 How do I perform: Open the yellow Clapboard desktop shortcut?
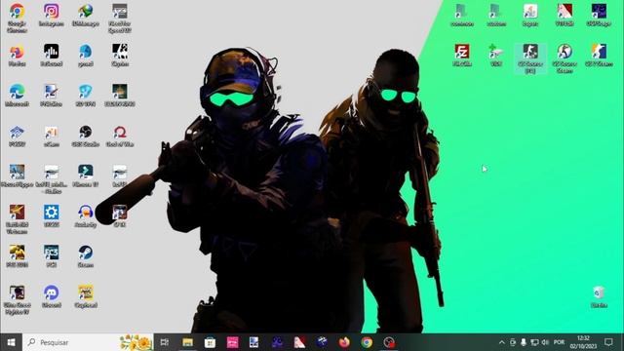[86, 296]
